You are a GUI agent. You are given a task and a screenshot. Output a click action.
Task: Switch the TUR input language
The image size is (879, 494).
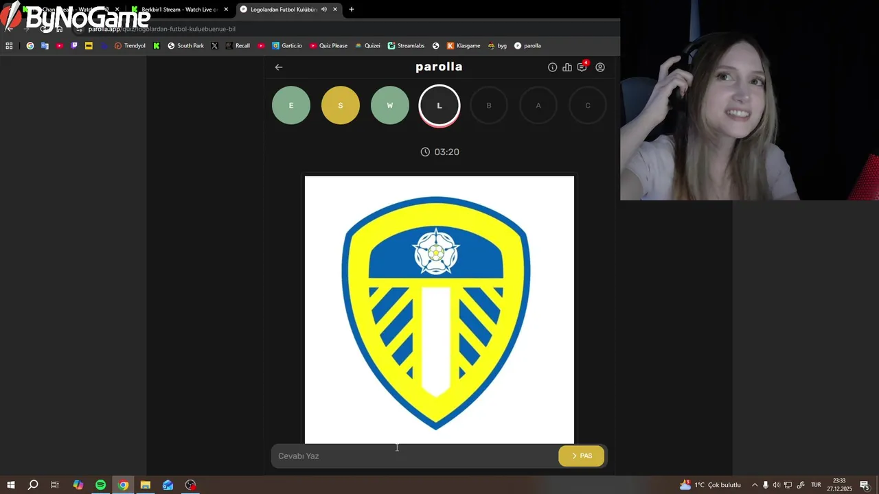[816, 485]
